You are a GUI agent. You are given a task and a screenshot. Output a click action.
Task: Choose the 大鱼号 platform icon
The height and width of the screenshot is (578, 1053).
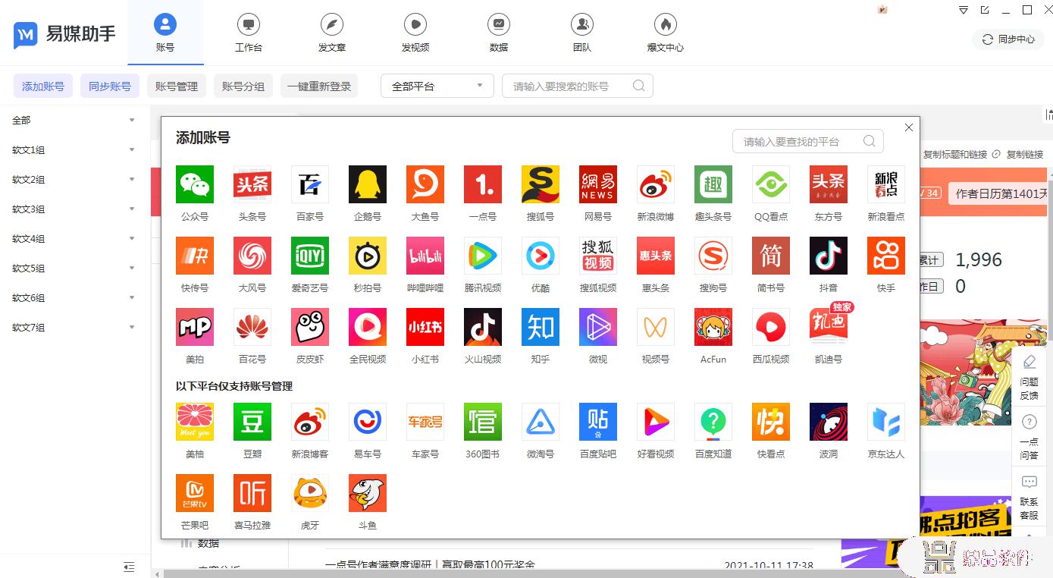click(x=425, y=184)
